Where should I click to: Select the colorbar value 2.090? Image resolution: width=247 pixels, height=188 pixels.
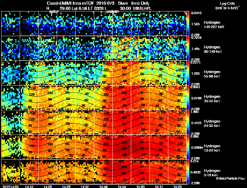pos(195,136)
